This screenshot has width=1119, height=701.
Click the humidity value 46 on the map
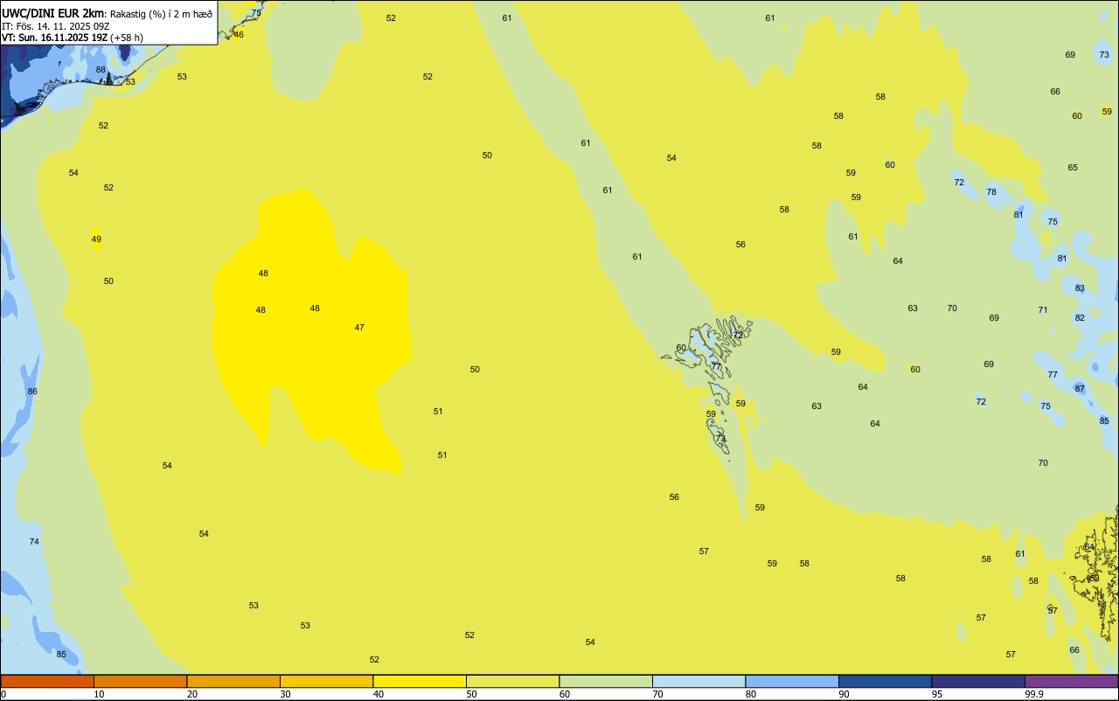(239, 35)
